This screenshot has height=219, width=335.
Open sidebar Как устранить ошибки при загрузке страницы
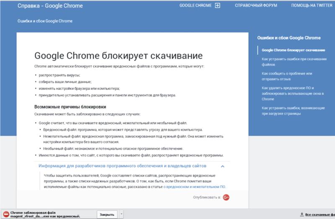pos(293,111)
